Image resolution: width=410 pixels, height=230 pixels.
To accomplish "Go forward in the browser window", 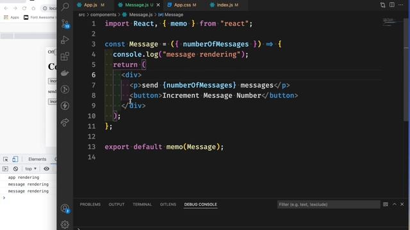I will 15,8.
